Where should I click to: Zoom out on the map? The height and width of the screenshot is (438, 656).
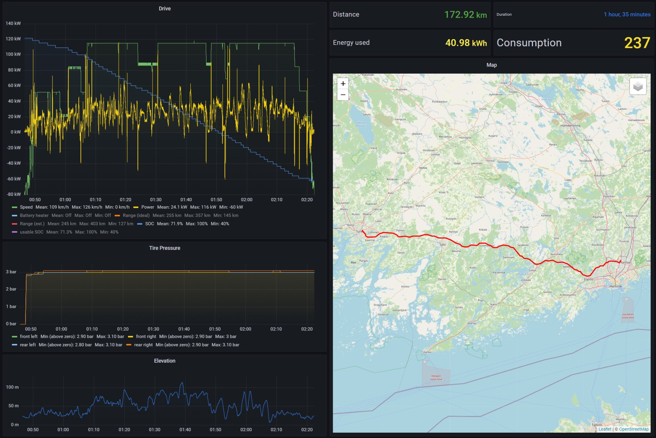tap(343, 95)
